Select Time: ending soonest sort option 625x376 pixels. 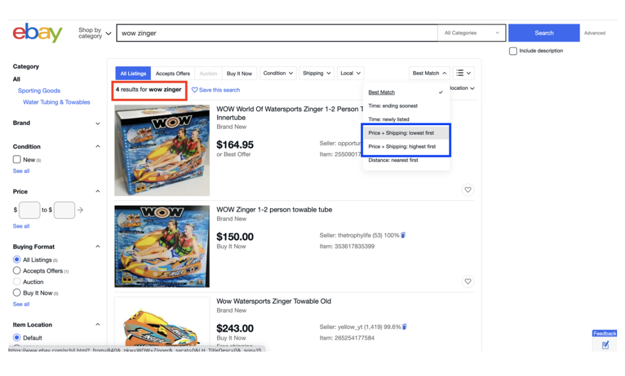coord(393,106)
